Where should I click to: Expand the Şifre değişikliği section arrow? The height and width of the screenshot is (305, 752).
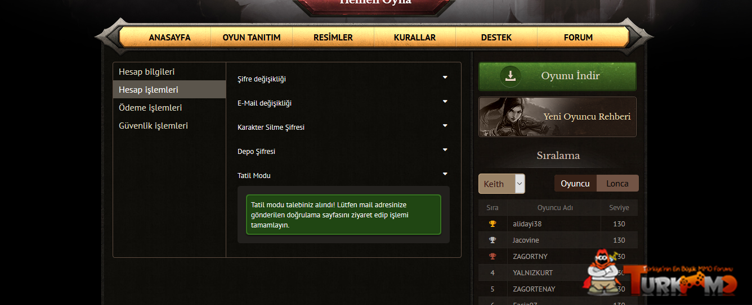pyautogui.click(x=445, y=77)
